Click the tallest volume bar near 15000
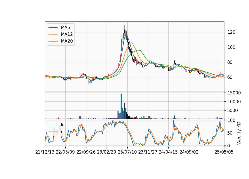Image resolution: width=249 pixels, height=179 pixels. (x=121, y=106)
